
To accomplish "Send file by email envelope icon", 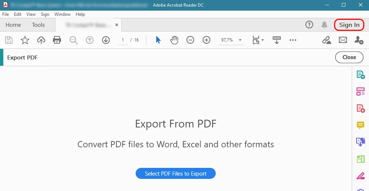I will [343, 40].
